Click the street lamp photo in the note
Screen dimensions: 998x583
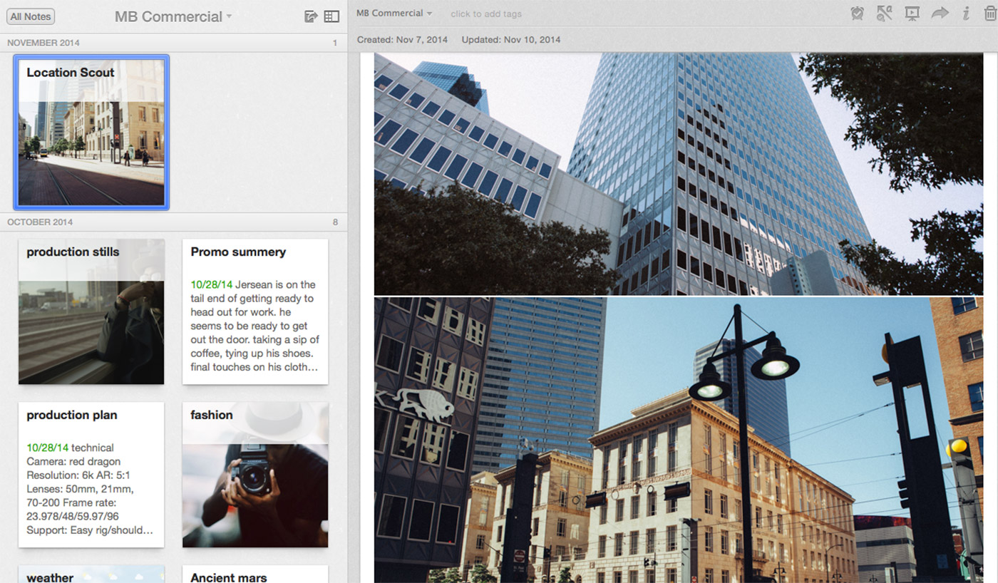point(679,440)
